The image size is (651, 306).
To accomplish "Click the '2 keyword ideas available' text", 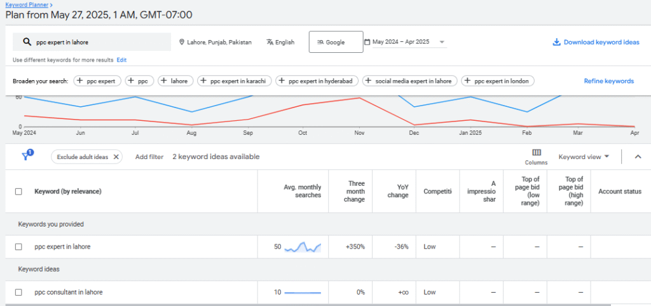I will (x=216, y=156).
